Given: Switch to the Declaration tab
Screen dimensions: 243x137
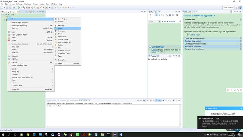Looking at the screenshot, I should (73, 101).
